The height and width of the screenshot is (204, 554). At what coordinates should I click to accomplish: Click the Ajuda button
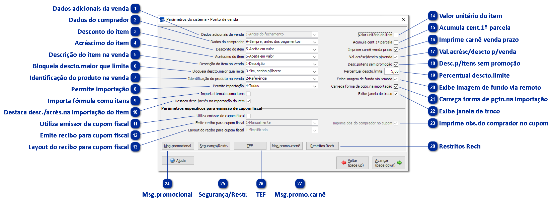coord(178,161)
